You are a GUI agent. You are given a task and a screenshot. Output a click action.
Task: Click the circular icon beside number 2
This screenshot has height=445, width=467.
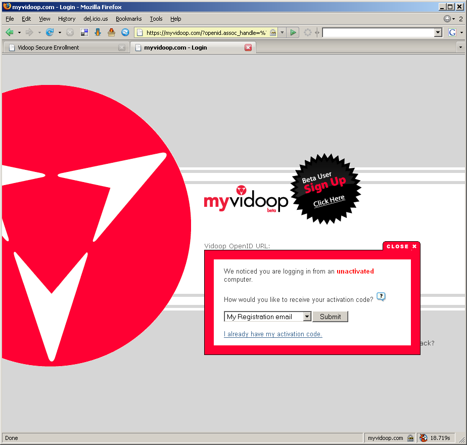coord(447,19)
